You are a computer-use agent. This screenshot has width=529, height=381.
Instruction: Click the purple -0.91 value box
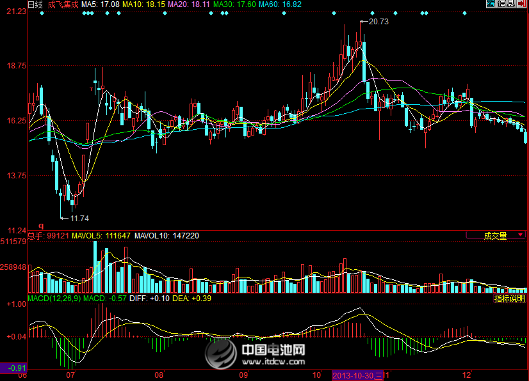coord(13,368)
